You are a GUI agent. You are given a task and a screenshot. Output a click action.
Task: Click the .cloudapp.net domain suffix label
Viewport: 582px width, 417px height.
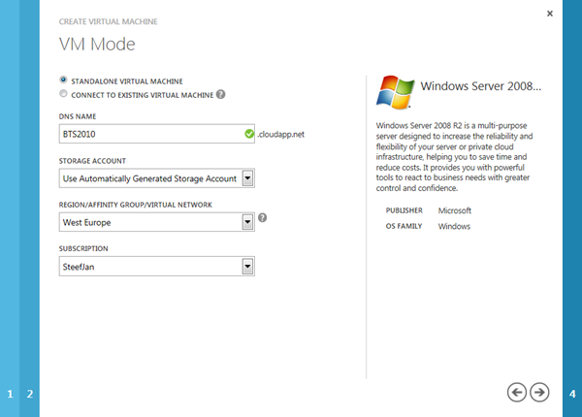point(281,135)
